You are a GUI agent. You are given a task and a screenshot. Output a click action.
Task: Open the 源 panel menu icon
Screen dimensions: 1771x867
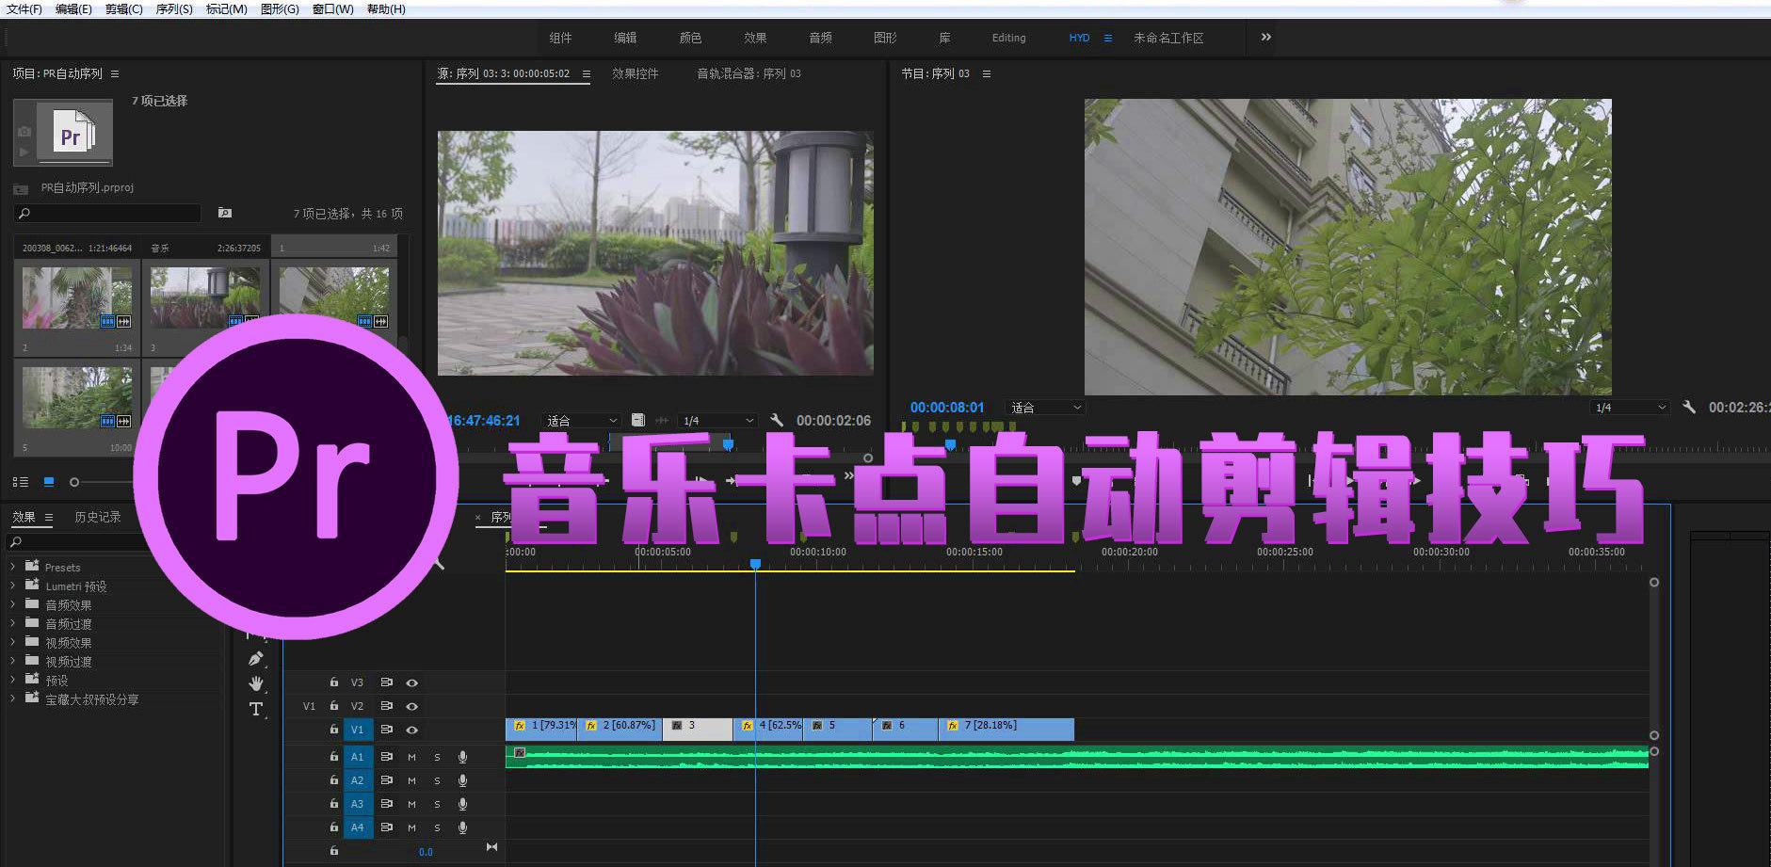click(x=587, y=73)
